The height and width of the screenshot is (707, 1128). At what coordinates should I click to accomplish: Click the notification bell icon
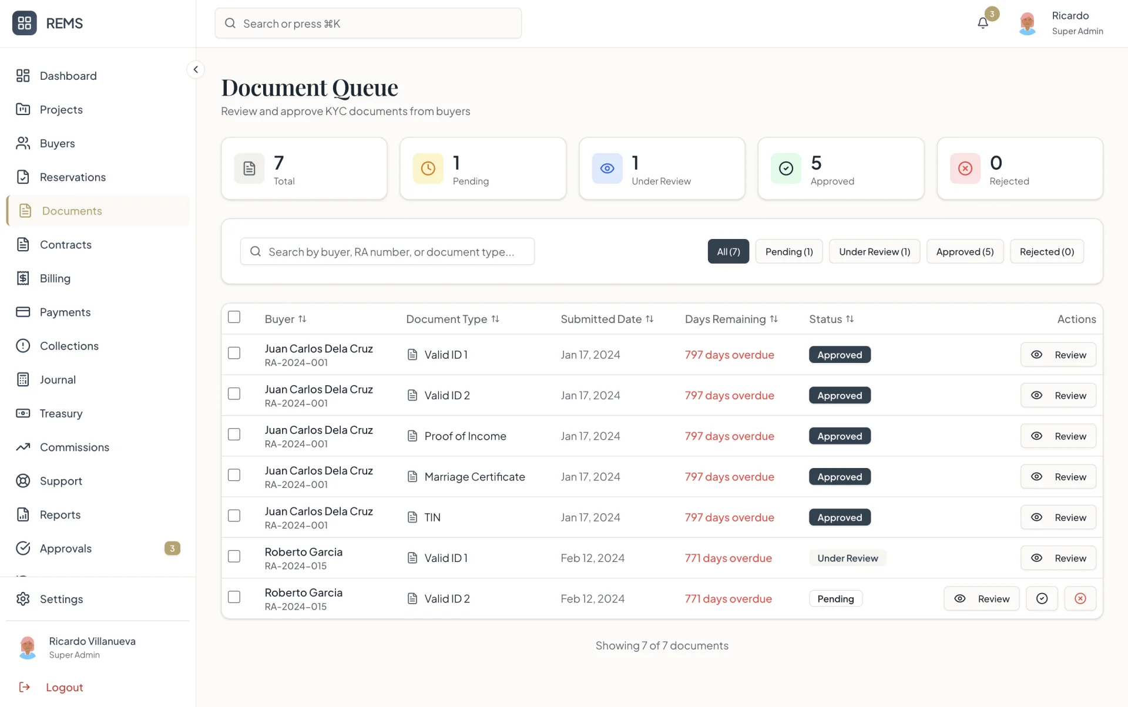[983, 23]
